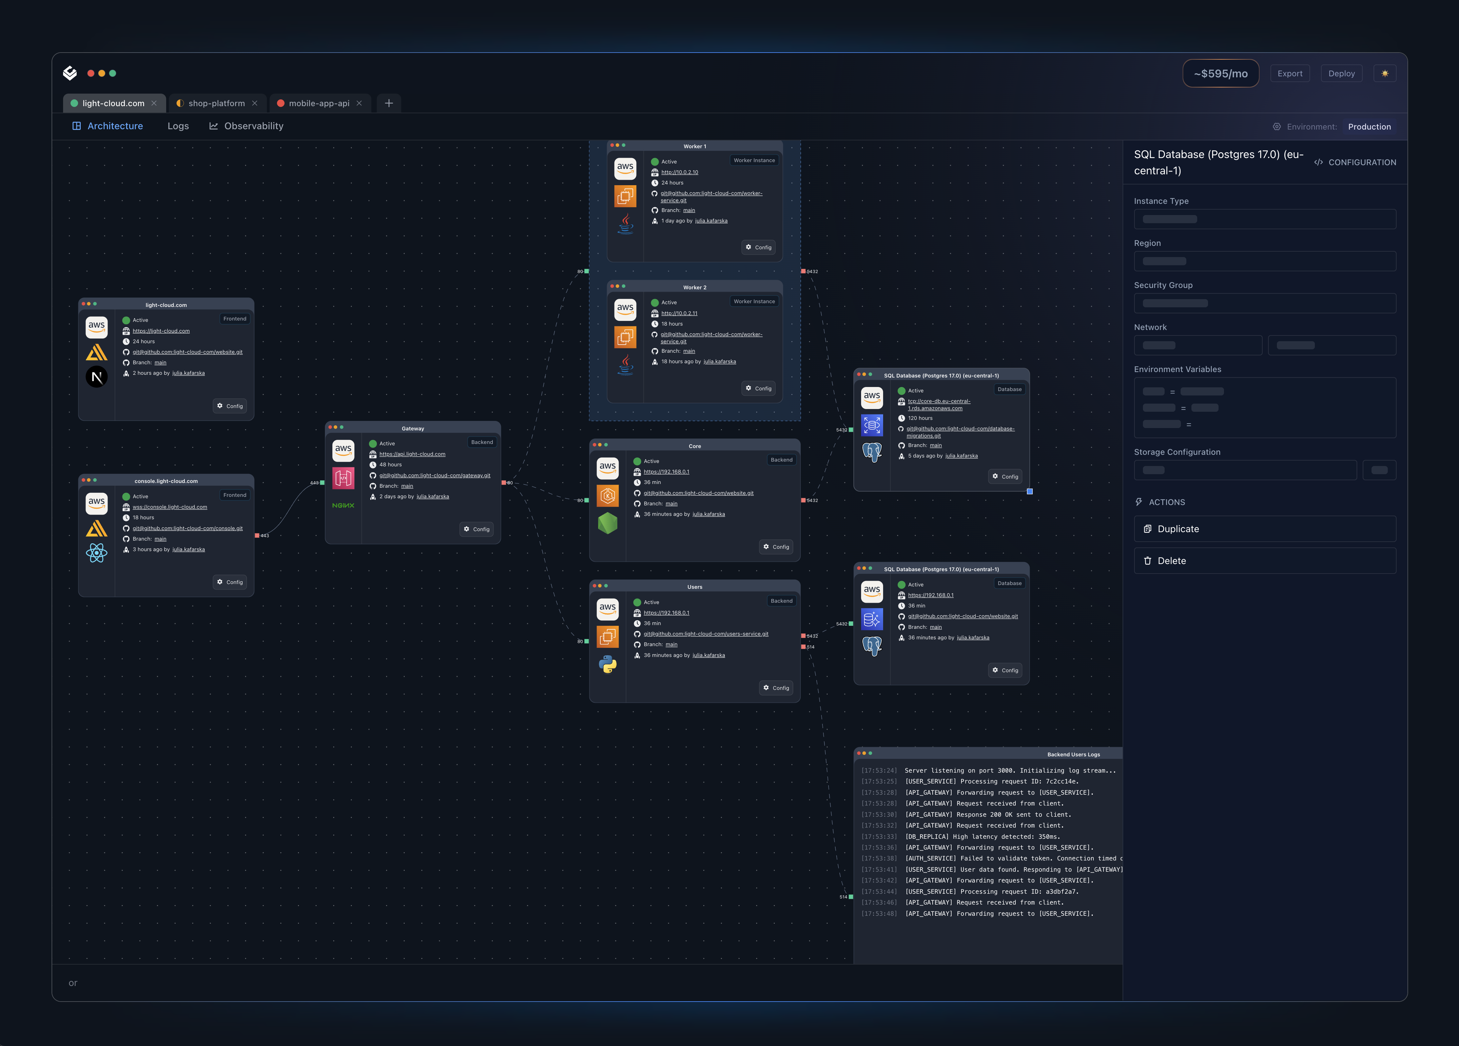Click the app logo in the top-left corner
This screenshot has width=1459, height=1046.
coord(70,73)
